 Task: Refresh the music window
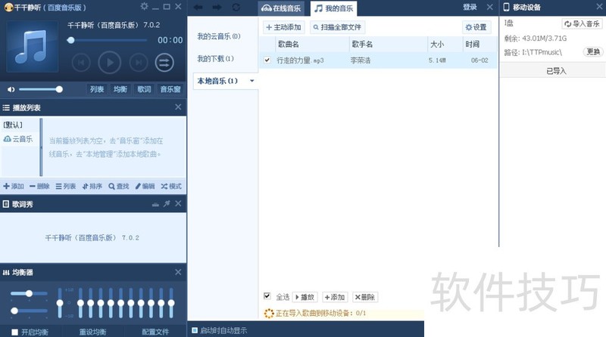click(x=236, y=7)
